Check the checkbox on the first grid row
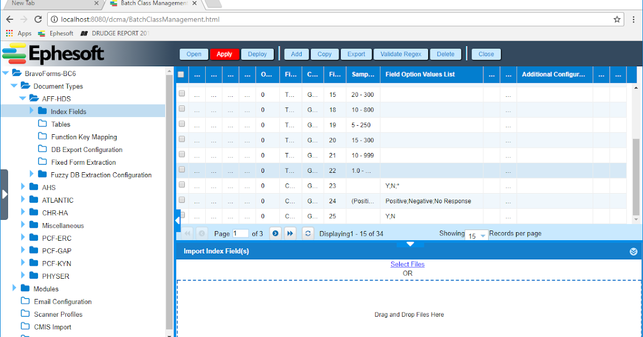The image size is (643, 337). [x=181, y=94]
